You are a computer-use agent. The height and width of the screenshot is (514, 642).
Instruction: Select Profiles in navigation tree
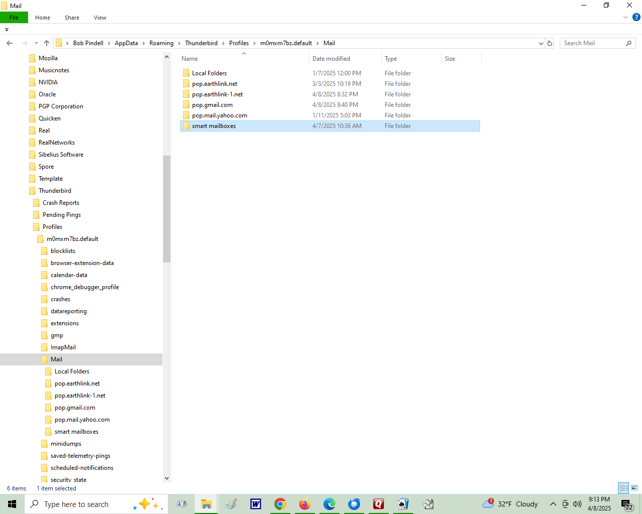(52, 227)
